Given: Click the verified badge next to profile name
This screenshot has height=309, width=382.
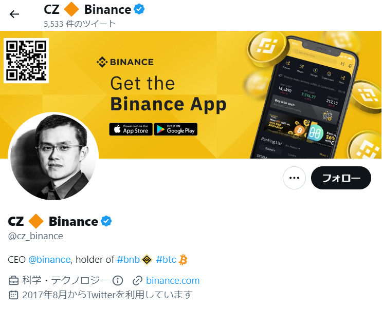Looking at the screenshot, I should [x=106, y=221].
